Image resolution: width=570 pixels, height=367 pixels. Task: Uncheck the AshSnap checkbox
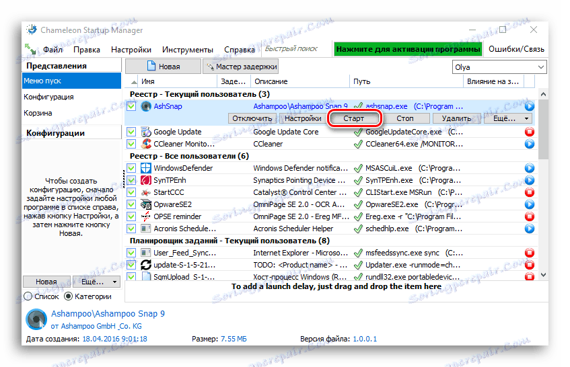131,106
